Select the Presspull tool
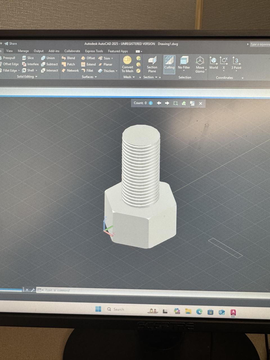 8,58
